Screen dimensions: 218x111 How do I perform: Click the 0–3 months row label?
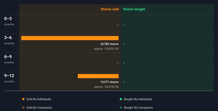[x=9, y=21]
